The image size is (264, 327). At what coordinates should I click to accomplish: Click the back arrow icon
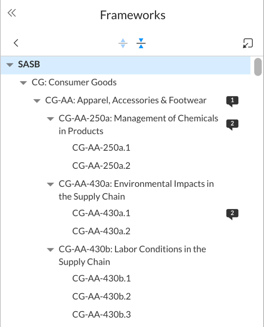coord(16,43)
